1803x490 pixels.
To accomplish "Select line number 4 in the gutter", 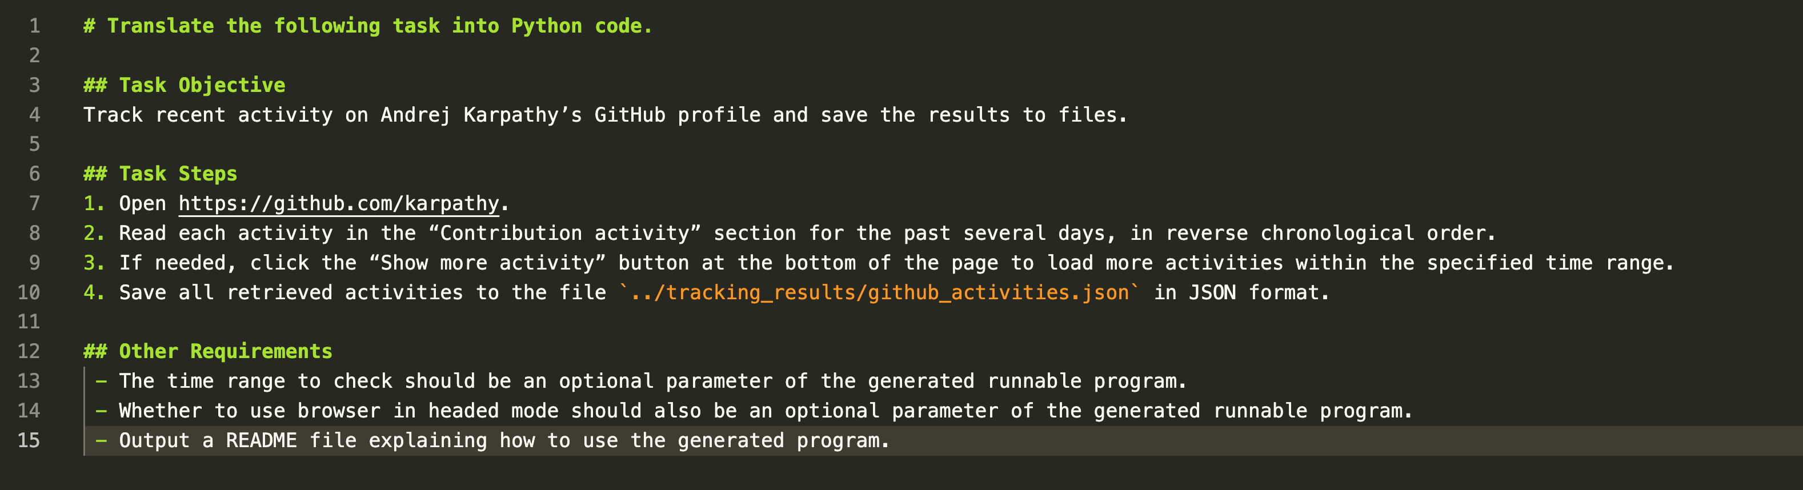I will click(x=34, y=115).
